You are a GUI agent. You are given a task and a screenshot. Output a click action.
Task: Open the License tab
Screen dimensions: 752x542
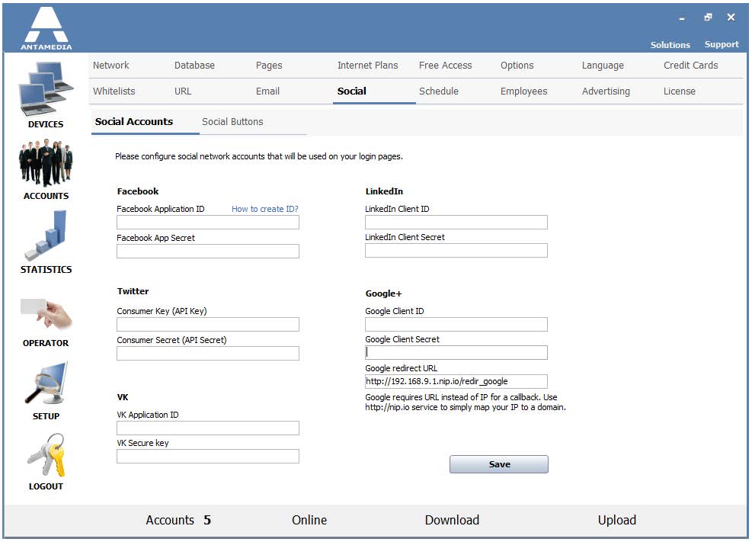[x=679, y=91]
